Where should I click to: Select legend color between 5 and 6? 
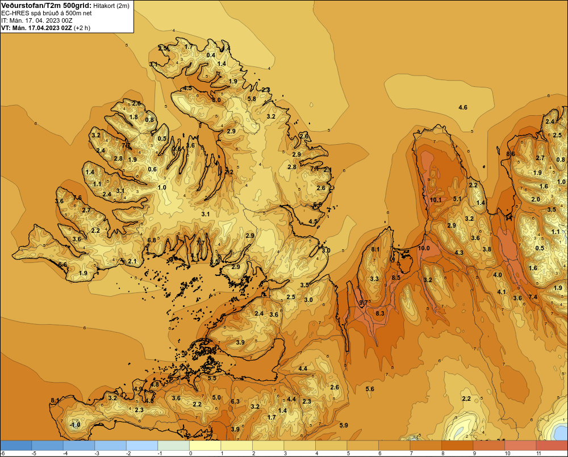coord(362,446)
